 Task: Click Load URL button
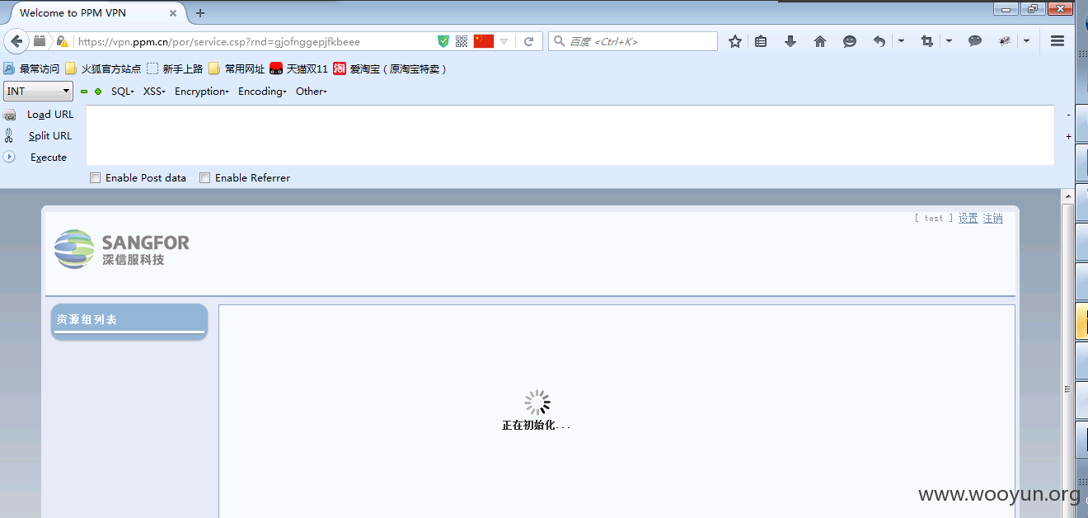pyautogui.click(x=50, y=115)
